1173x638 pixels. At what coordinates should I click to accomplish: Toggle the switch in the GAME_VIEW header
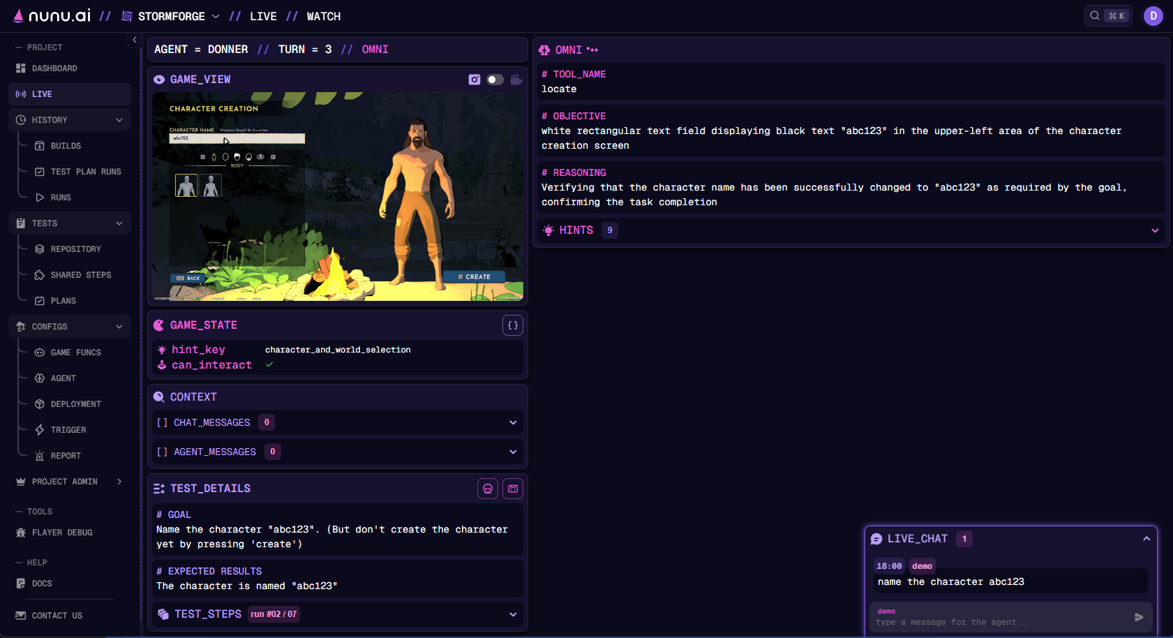(495, 80)
